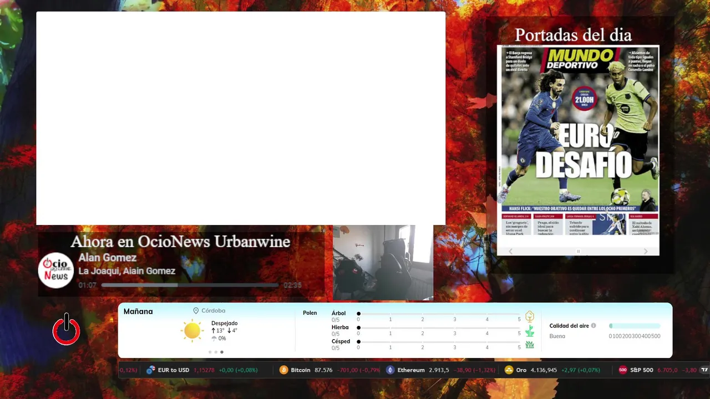Click the Césped lawn pollen icon
This screenshot has width=710, height=399.
point(530,345)
